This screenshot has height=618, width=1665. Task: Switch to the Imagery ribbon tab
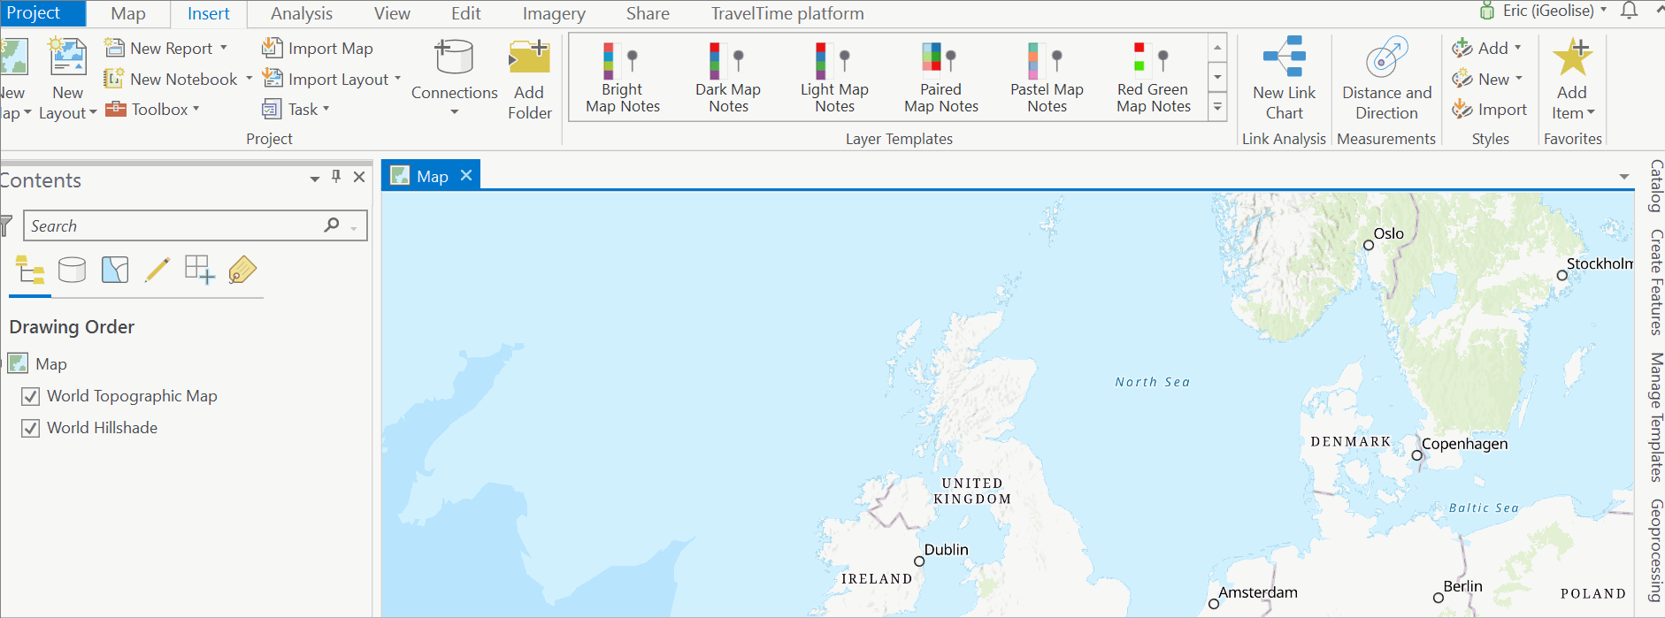coord(554,14)
